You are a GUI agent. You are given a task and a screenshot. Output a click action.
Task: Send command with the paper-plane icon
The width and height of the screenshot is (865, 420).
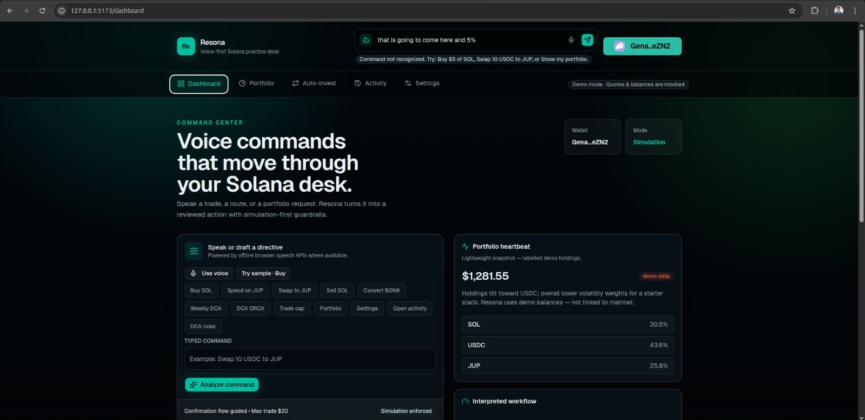tap(587, 40)
